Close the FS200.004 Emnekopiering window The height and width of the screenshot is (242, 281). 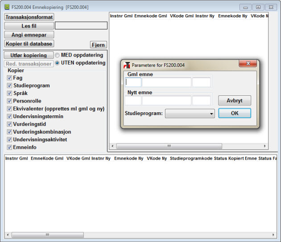pyautogui.click(x=271, y=7)
